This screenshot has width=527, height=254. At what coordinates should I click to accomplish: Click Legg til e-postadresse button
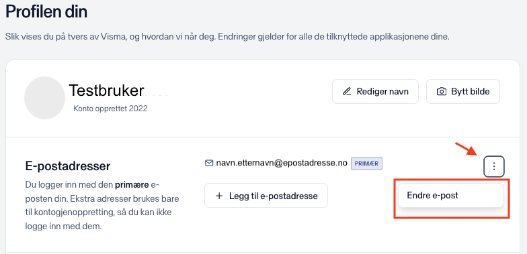pyautogui.click(x=266, y=196)
